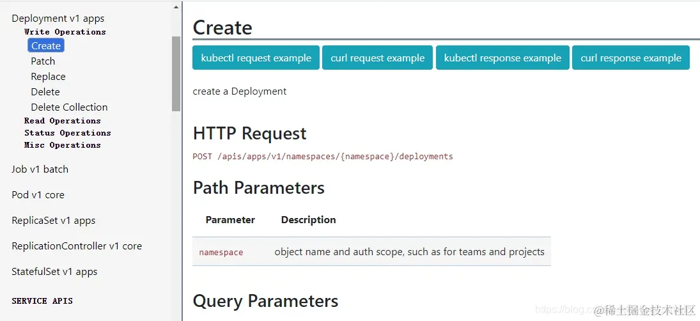Viewport: 700px width, 321px height.
Task: Select Create in the sidebar
Action: tap(46, 45)
